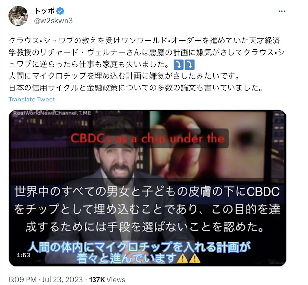Click the red CBDCs caption text

[147, 139]
